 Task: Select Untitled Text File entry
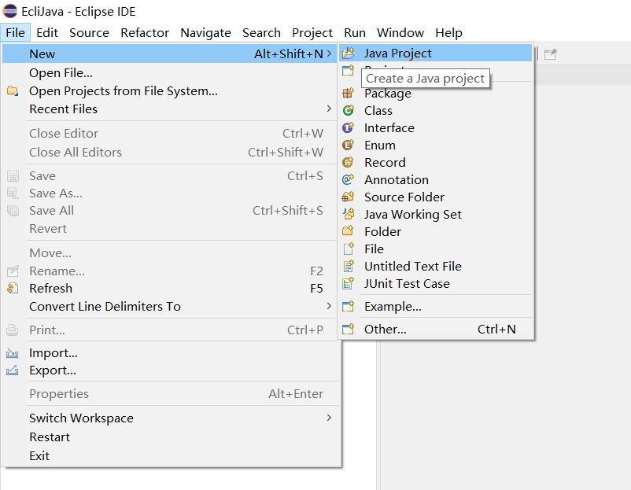pos(435,266)
